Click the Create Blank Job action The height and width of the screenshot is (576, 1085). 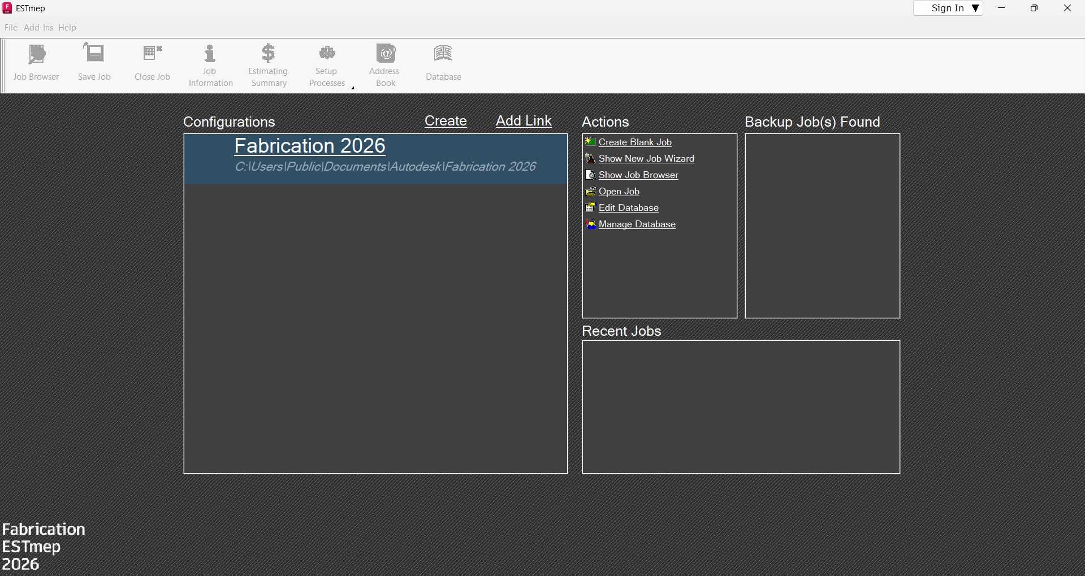[x=635, y=142]
